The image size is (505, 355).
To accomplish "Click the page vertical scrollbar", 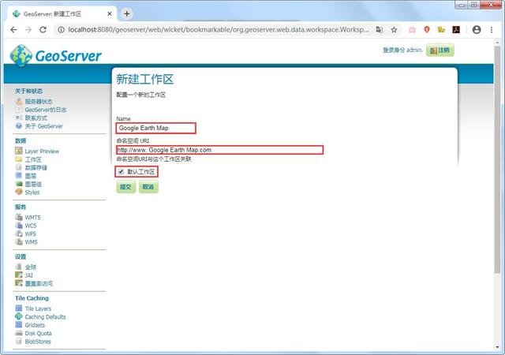I will (498, 159).
